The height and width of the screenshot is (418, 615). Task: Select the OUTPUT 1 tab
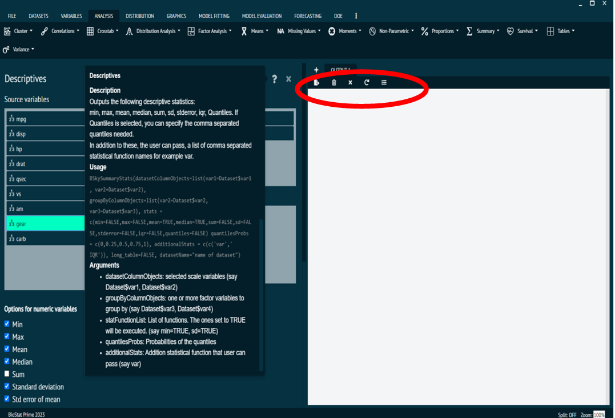point(340,69)
